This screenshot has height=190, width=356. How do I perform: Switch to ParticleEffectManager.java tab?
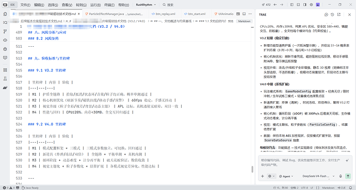(x=114, y=14)
